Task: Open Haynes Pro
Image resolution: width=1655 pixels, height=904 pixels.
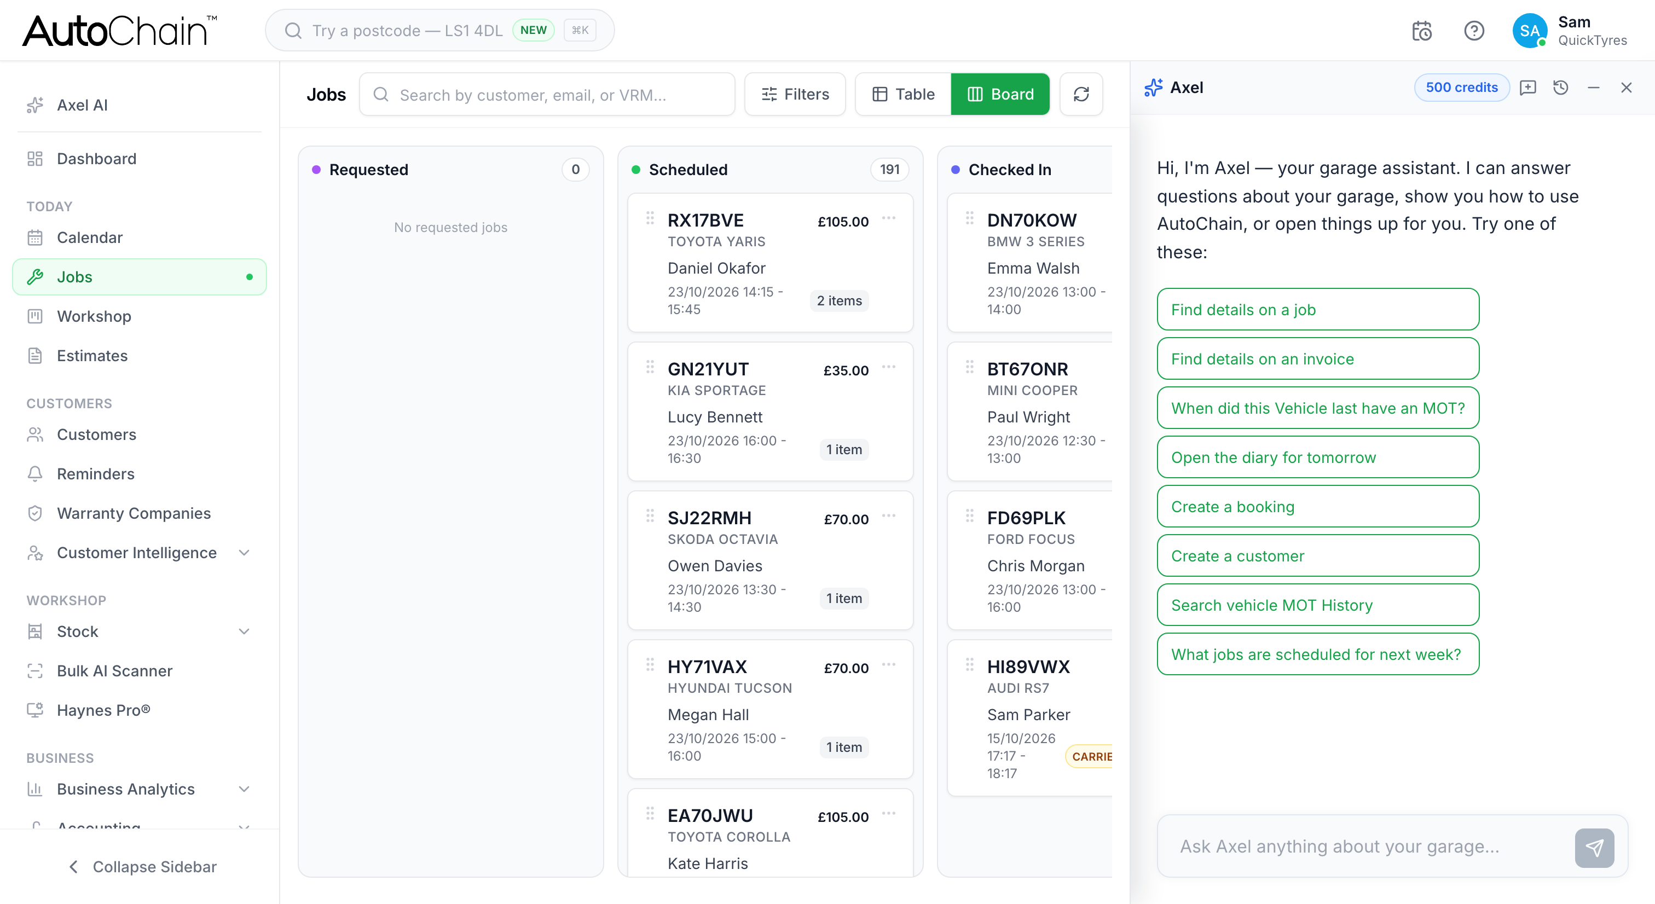Action: coord(140,710)
